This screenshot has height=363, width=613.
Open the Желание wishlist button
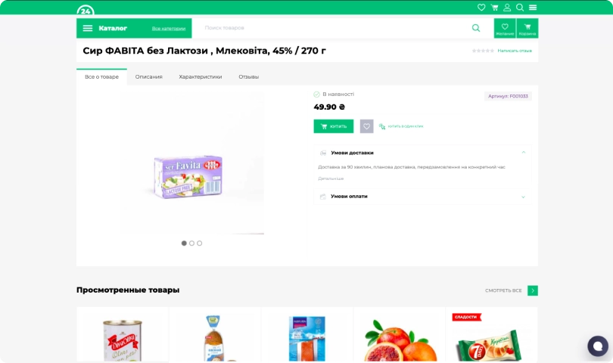(x=505, y=28)
